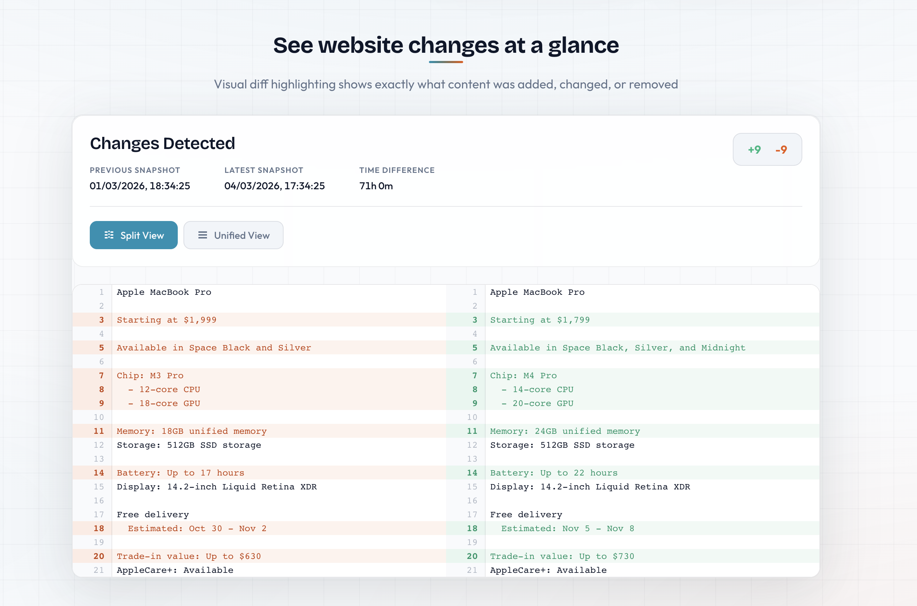
Task: Click 'Storage: 512GB SSD storage' in the latest snapshot pane
Action: coord(563,445)
